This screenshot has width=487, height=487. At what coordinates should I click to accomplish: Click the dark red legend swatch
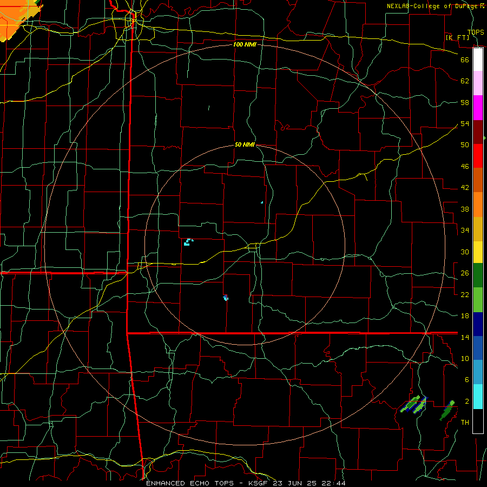(x=478, y=132)
